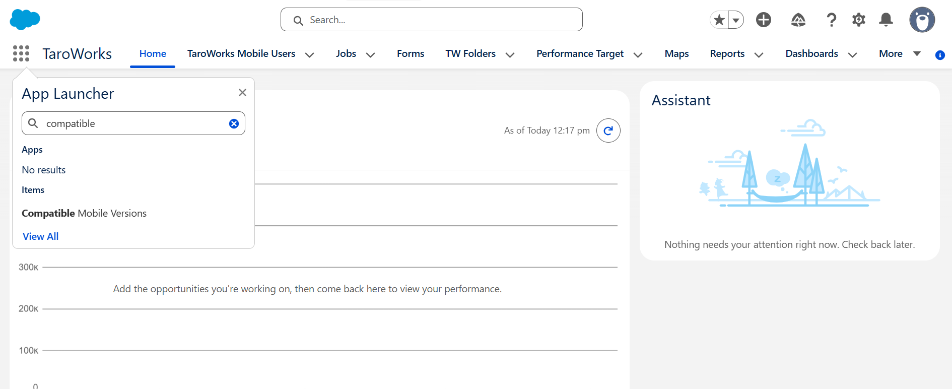The width and height of the screenshot is (952, 389).
Task: Open the Setup gear icon
Action: point(859,20)
